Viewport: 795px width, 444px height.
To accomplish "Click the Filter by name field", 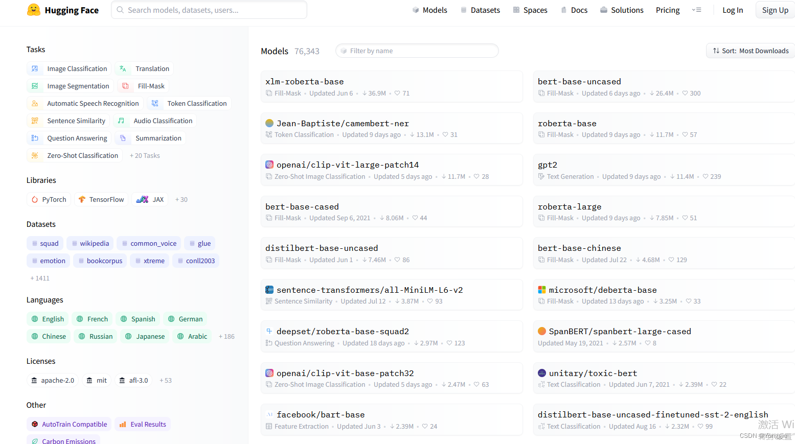I will coord(417,51).
